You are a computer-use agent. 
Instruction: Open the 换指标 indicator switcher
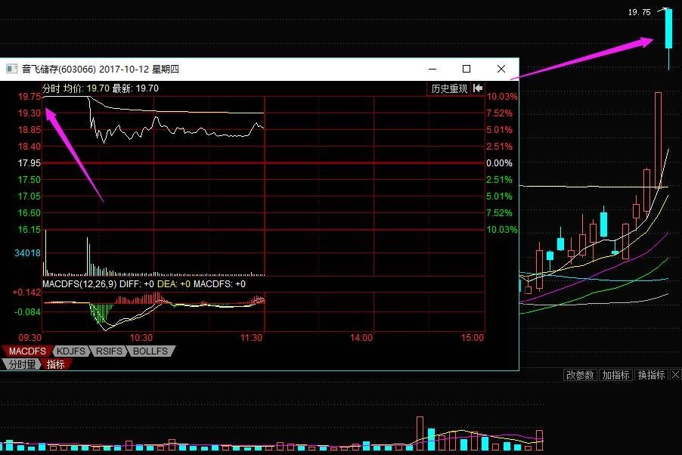(x=650, y=375)
